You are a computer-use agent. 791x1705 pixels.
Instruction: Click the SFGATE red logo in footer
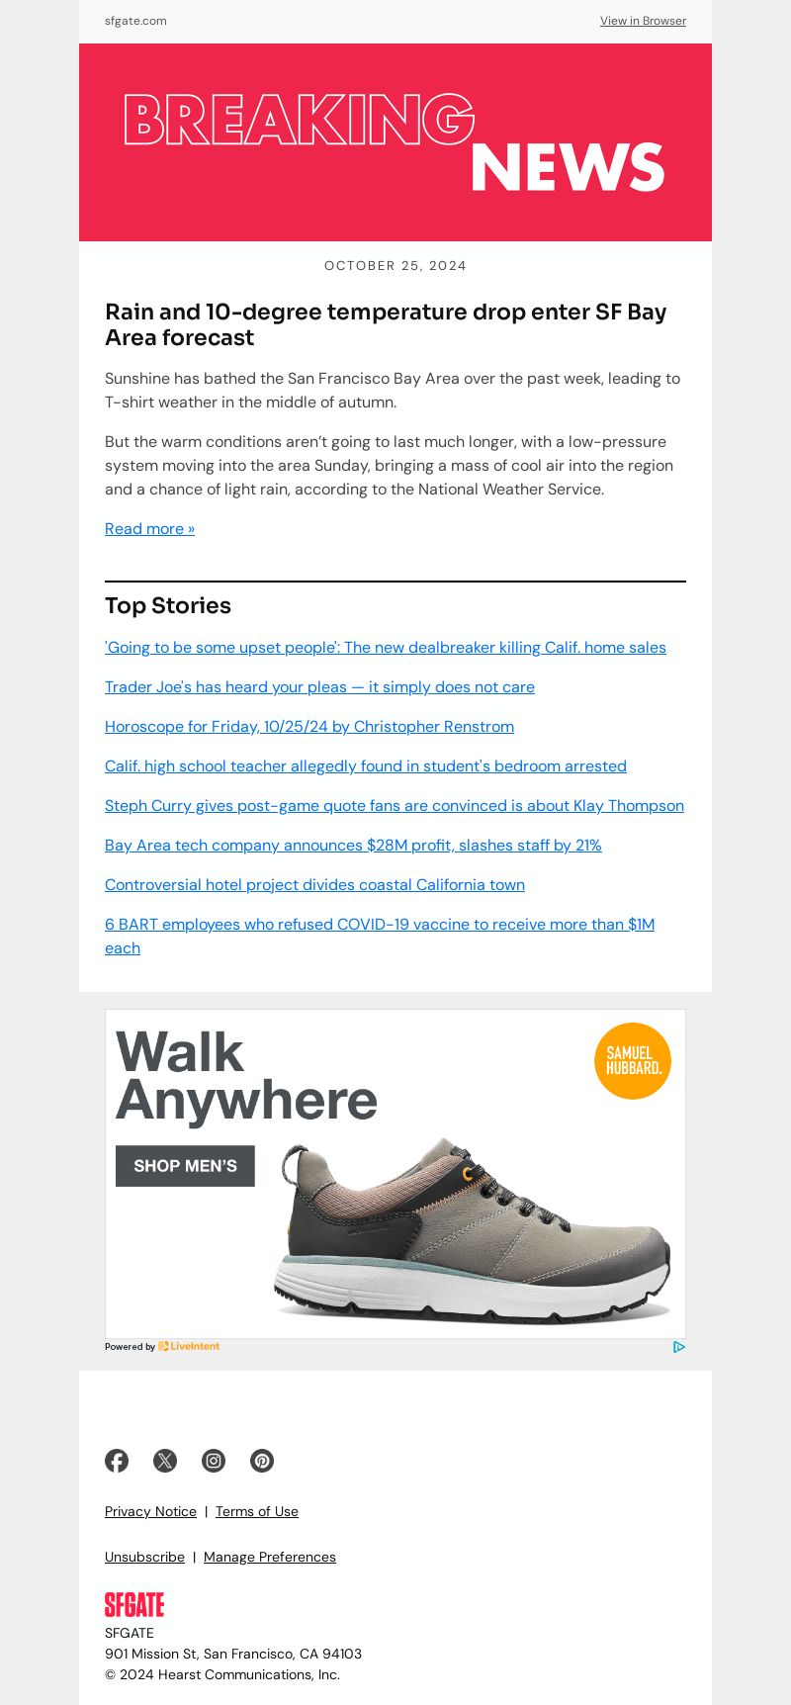134,1604
